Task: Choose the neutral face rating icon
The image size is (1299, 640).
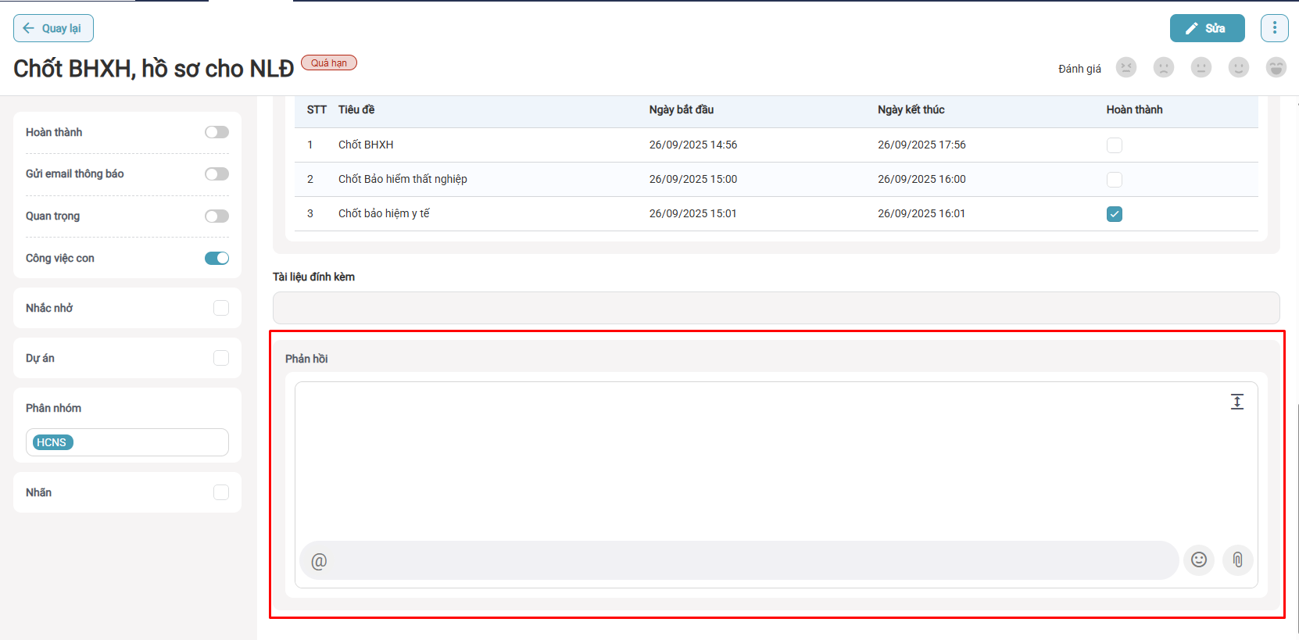Action: point(1201,68)
